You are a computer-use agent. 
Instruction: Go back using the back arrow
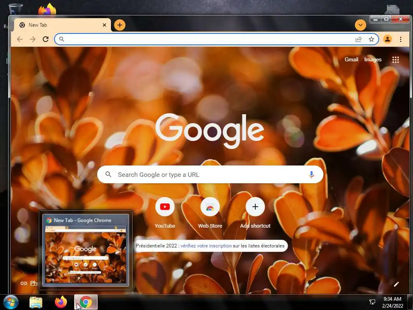click(x=20, y=39)
